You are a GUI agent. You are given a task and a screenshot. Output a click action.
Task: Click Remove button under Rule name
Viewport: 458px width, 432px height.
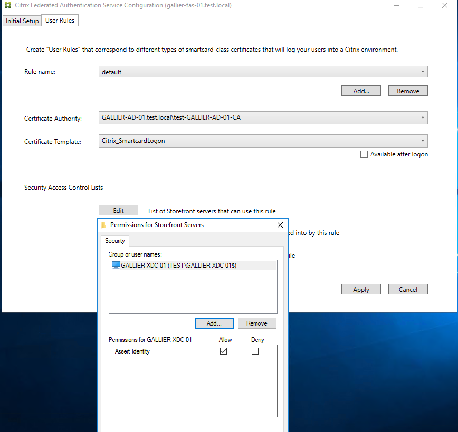[408, 91]
